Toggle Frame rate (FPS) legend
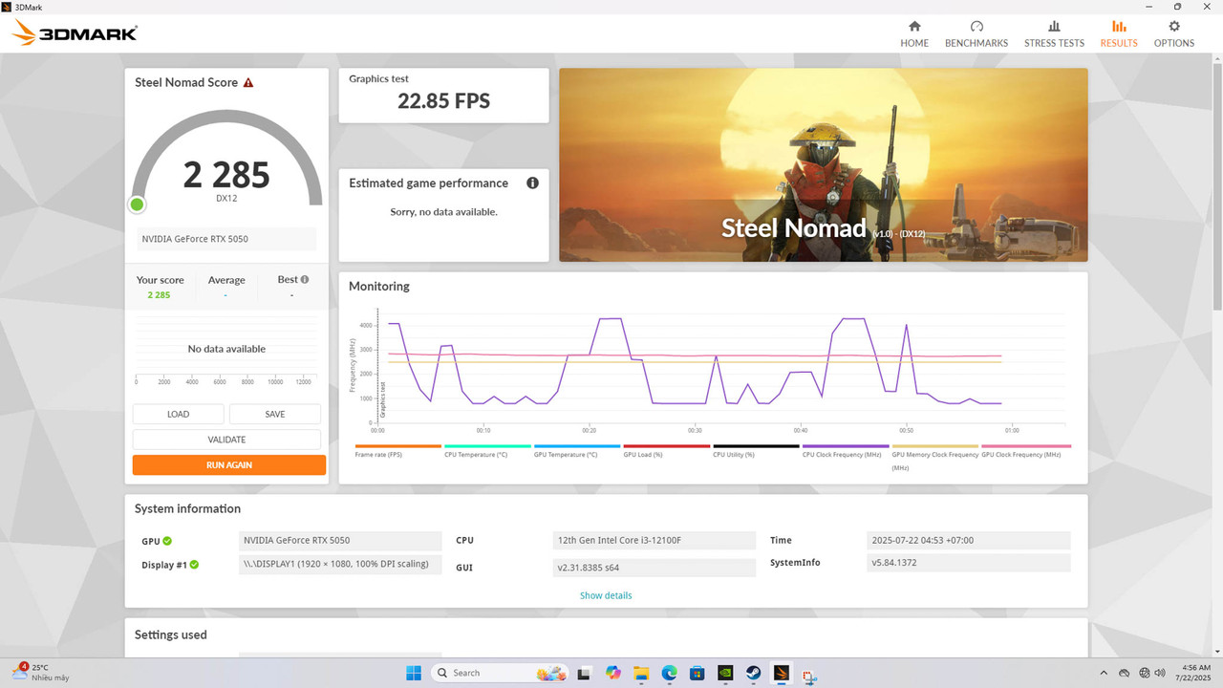Image resolution: width=1223 pixels, height=688 pixels. pos(397,450)
